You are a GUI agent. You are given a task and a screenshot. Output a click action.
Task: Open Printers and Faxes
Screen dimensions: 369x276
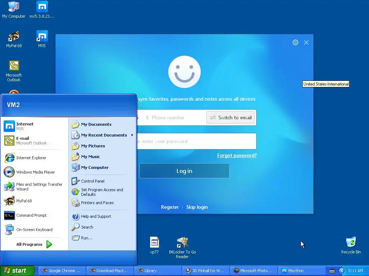point(102,203)
